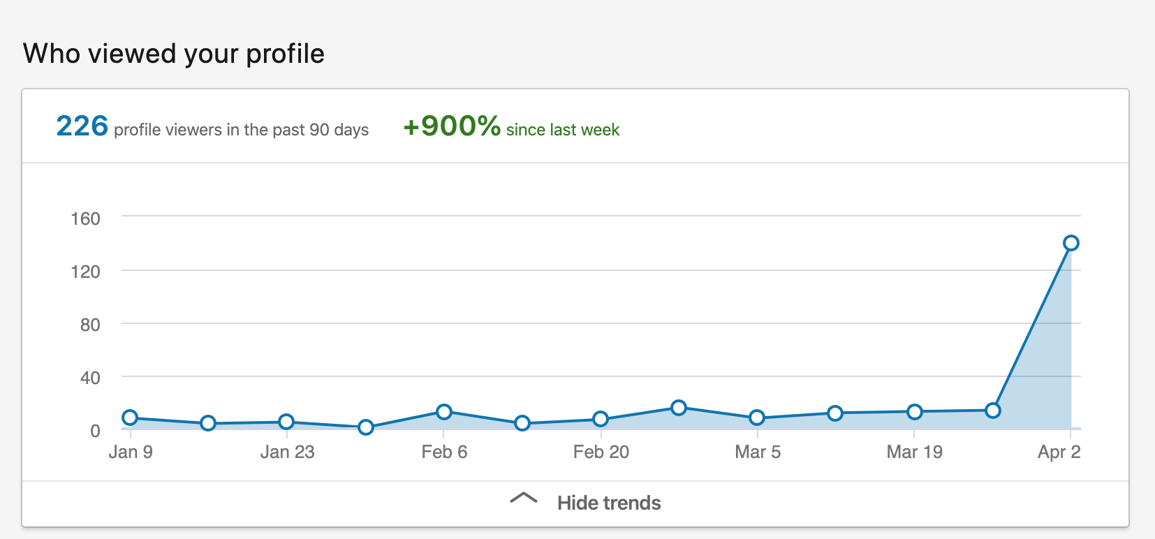The width and height of the screenshot is (1155, 539).
Task: Click data point between Mar 5 and Mar 19
Action: (835, 413)
